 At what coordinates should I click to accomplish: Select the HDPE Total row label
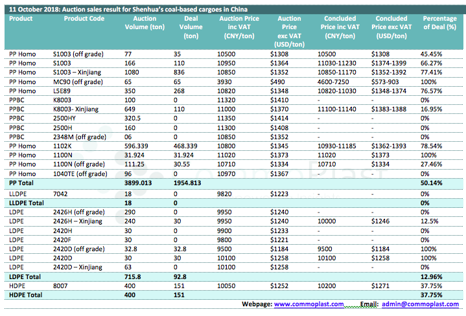click(26, 295)
